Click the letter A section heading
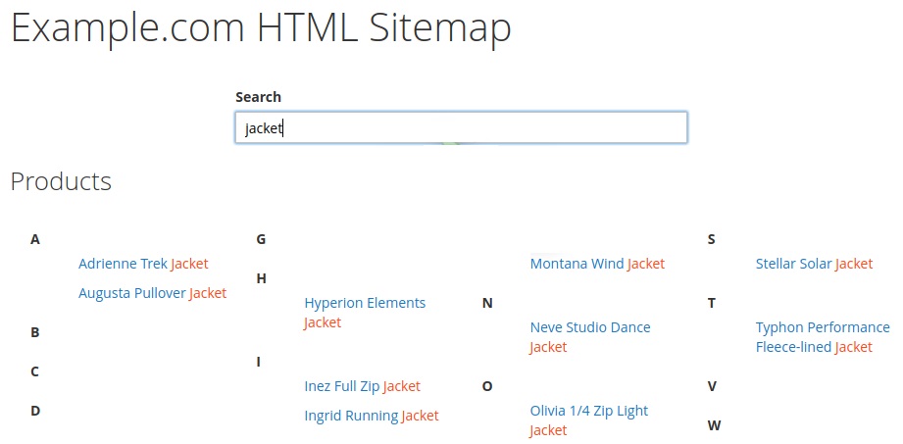Image resolution: width=903 pixels, height=444 pixels. pos(35,239)
